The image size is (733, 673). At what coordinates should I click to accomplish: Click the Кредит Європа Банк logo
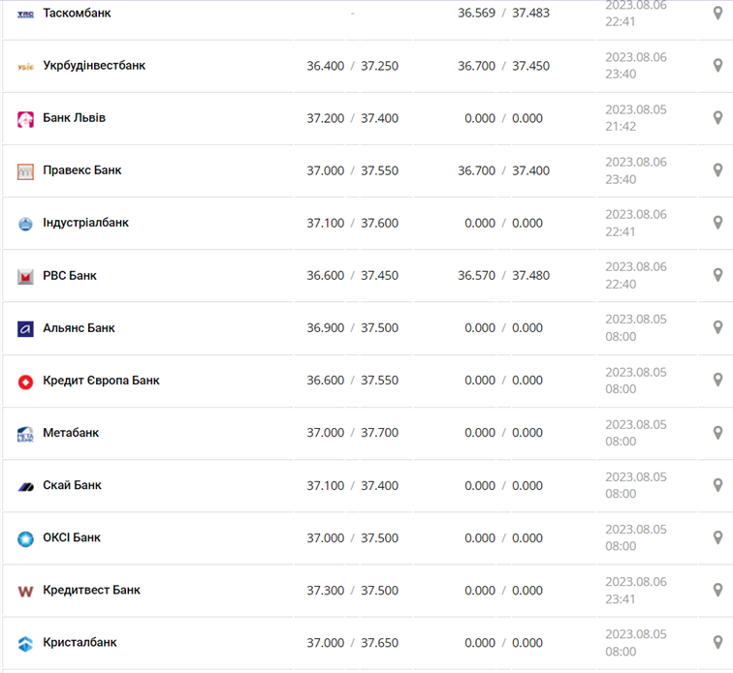26,382
